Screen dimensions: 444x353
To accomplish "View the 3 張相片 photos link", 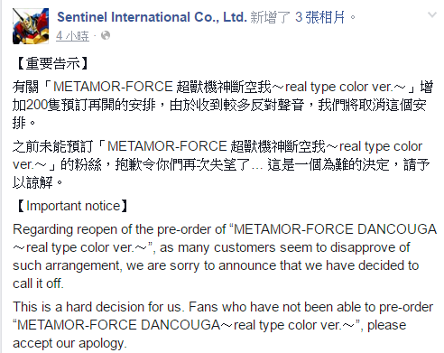I will [x=320, y=17].
